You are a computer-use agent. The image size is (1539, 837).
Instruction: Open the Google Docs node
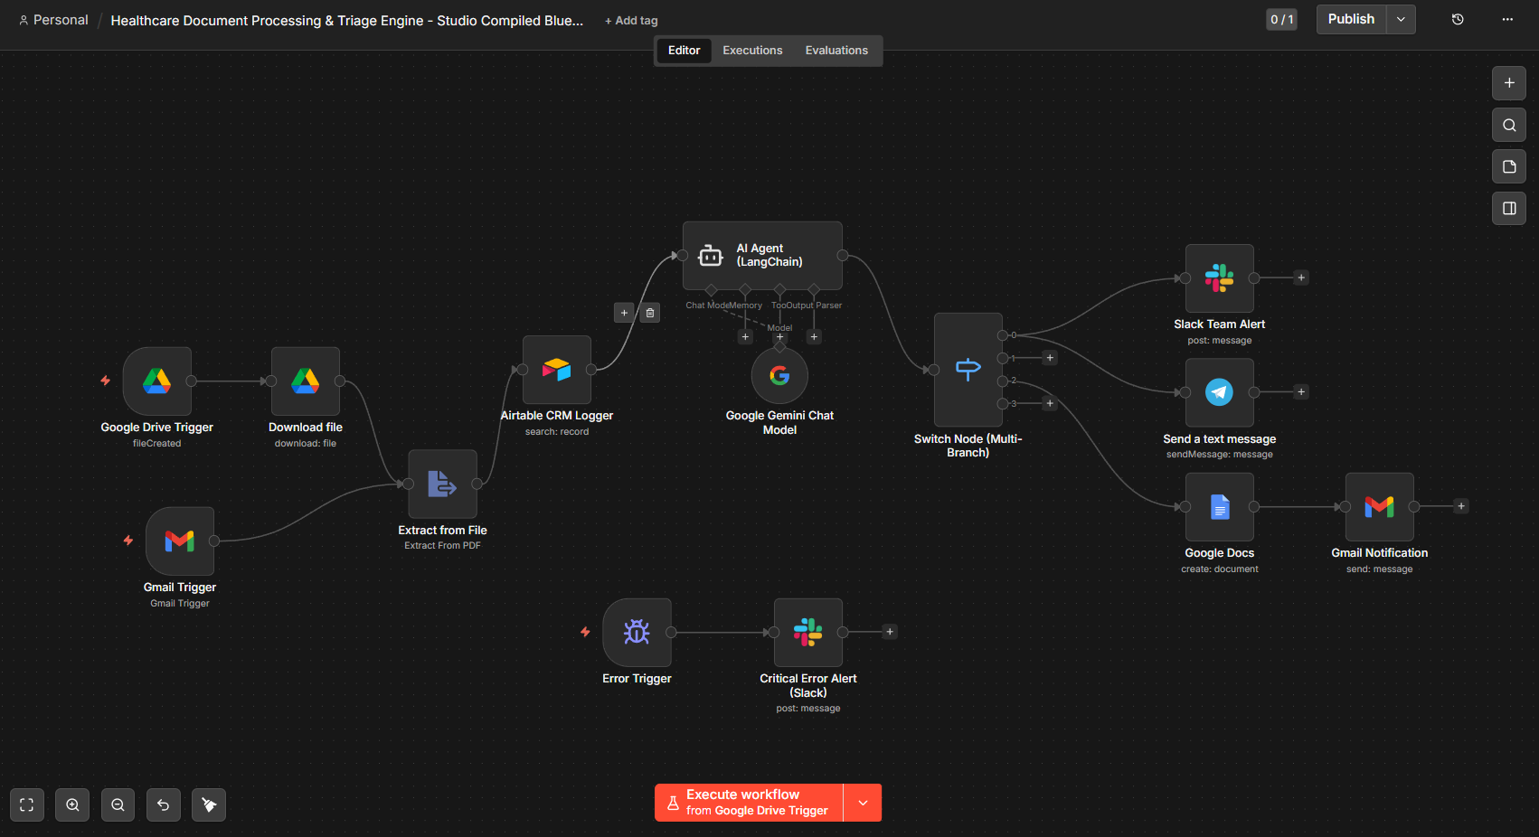point(1220,506)
